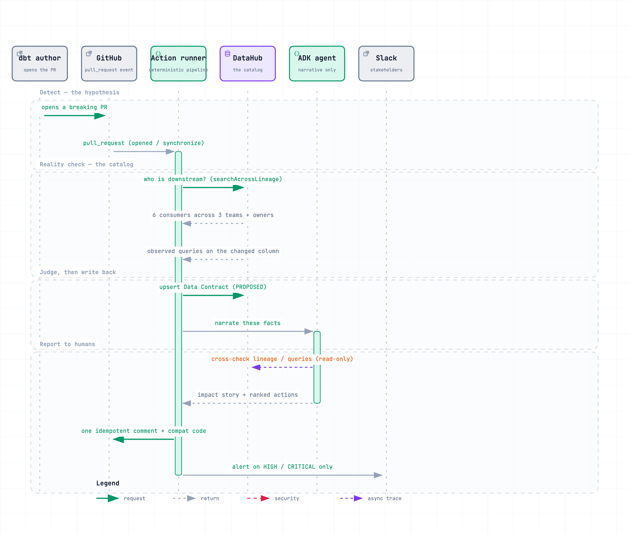Click the database icon on DataHub node
This screenshot has height=533, width=629.
227,54
